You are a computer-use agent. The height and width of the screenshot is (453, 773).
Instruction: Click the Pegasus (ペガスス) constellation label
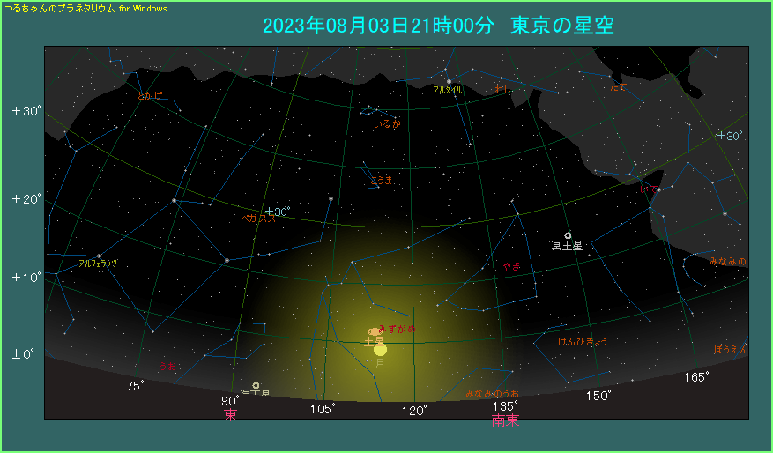[x=258, y=218]
